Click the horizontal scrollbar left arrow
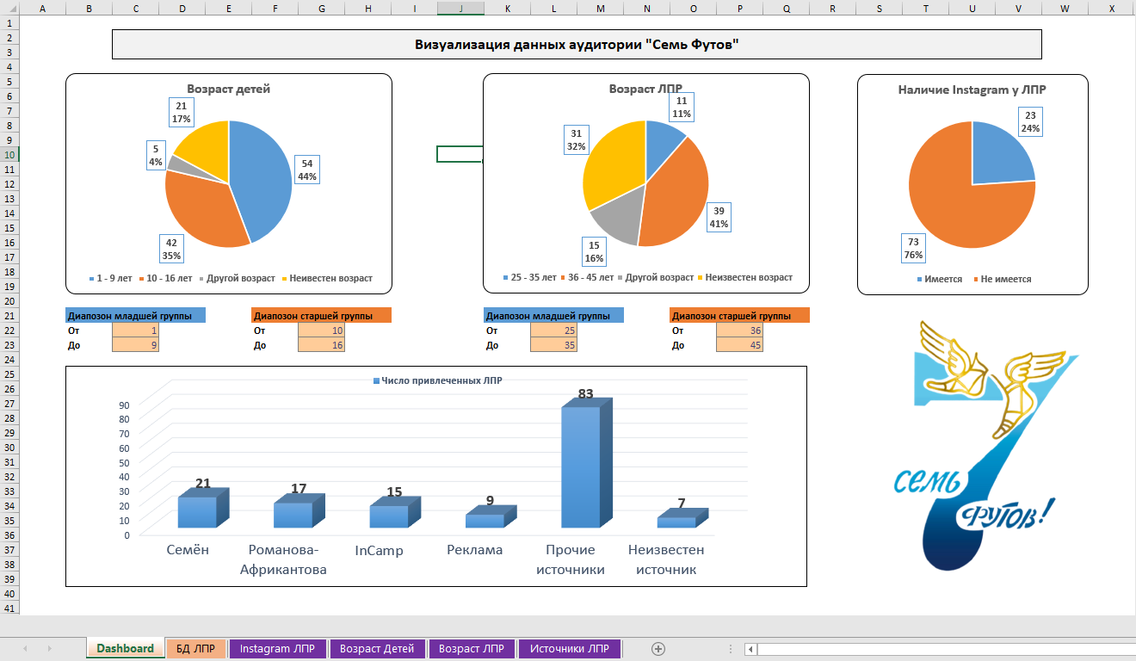Viewport: 1136px width, 661px height. 751,648
